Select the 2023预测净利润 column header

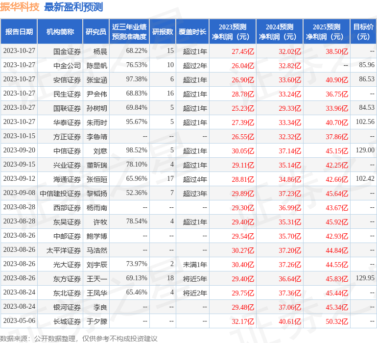[x=233, y=31]
